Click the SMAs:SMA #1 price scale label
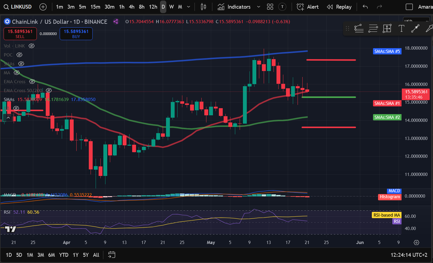This screenshot has width=433, height=263. tap(387, 103)
